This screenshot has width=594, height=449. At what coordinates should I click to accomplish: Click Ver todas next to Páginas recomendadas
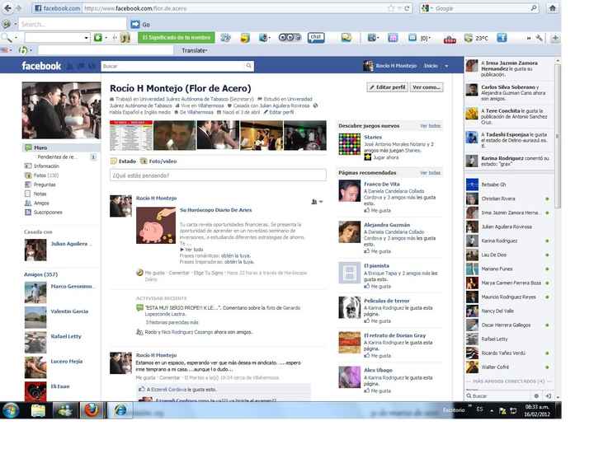431,173
